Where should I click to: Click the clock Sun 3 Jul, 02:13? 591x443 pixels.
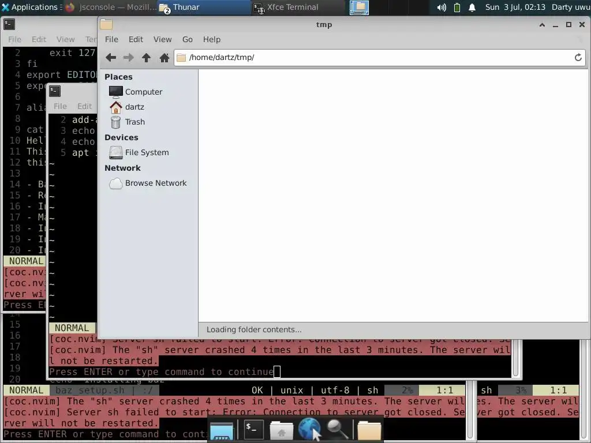coord(515,7)
